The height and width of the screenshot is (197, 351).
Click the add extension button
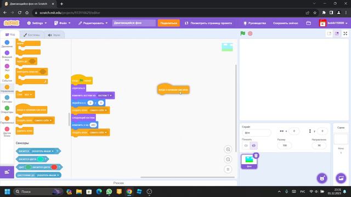[x=7, y=172]
